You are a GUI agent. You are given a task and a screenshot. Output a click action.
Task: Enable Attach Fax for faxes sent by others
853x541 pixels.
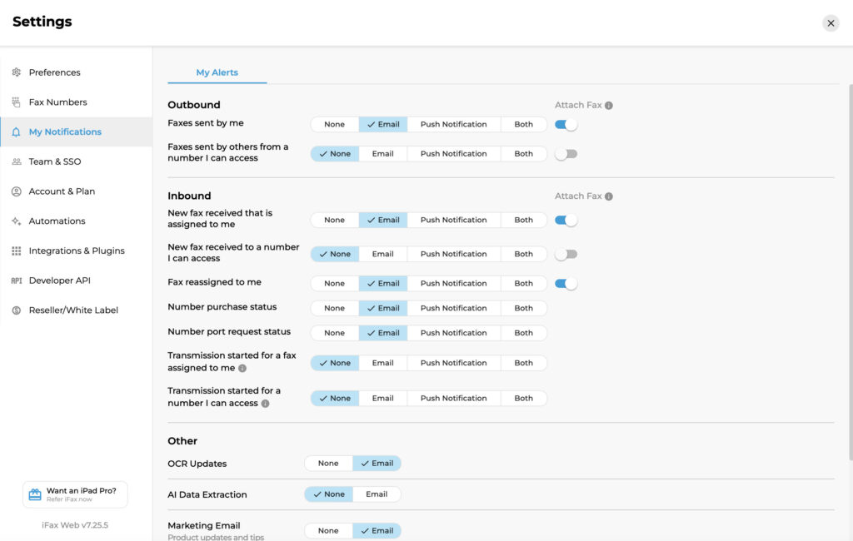pos(566,153)
